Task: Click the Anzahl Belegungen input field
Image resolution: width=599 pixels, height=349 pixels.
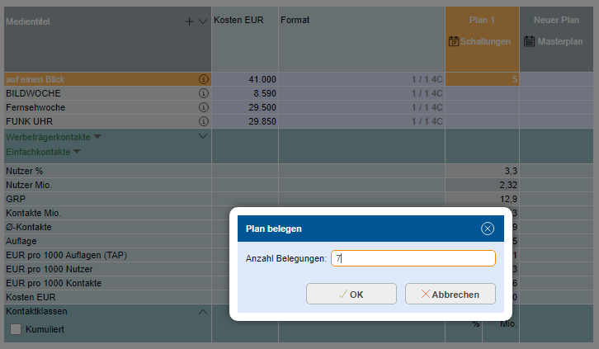Action: [413, 258]
